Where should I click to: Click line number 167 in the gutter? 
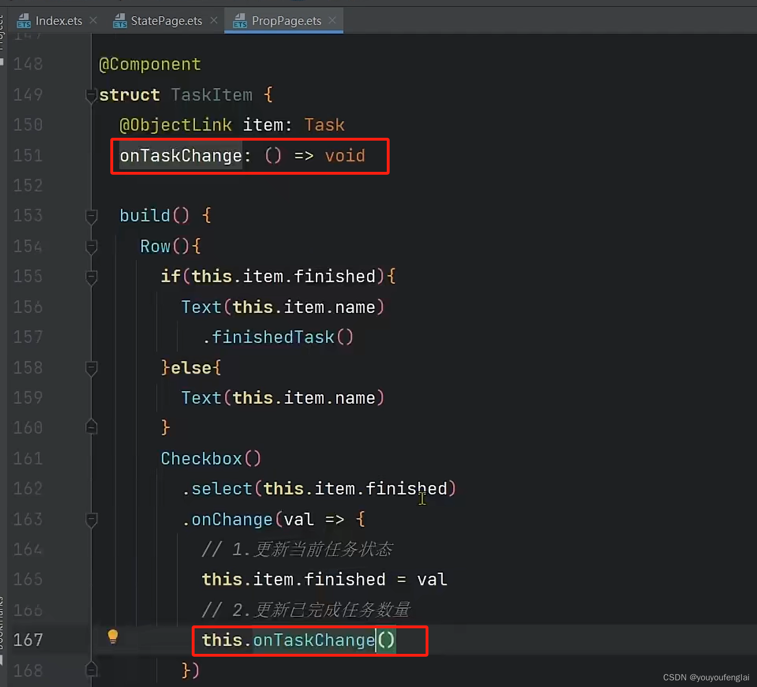click(28, 640)
